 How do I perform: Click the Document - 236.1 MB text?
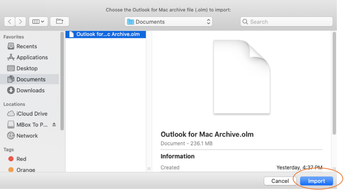coord(187,143)
